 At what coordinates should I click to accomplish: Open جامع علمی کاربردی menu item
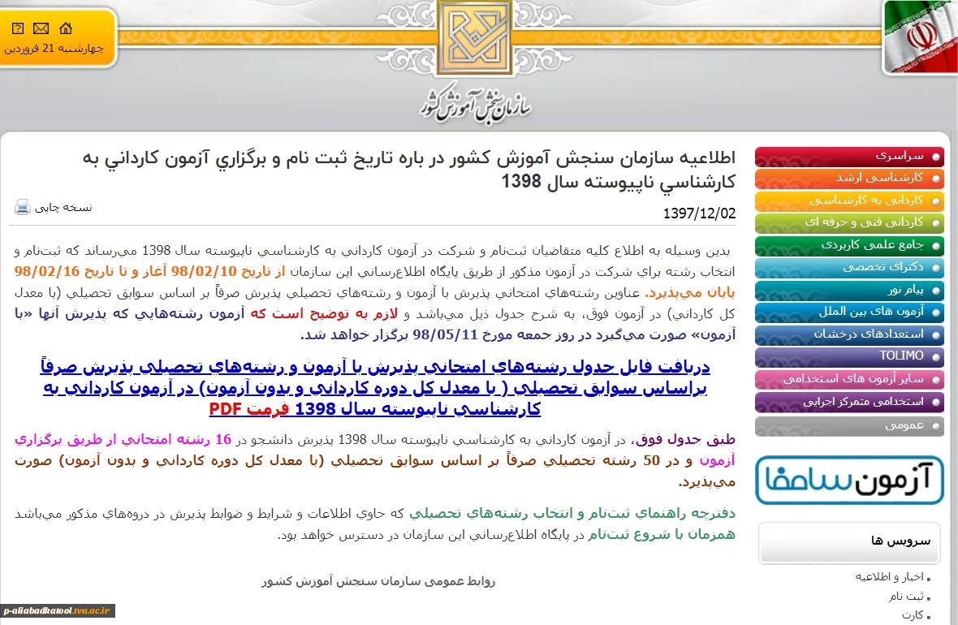tap(849, 246)
